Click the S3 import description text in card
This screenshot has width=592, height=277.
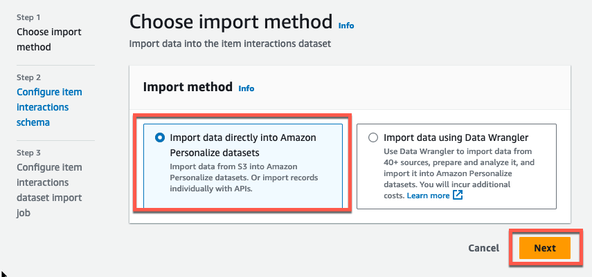point(244,178)
